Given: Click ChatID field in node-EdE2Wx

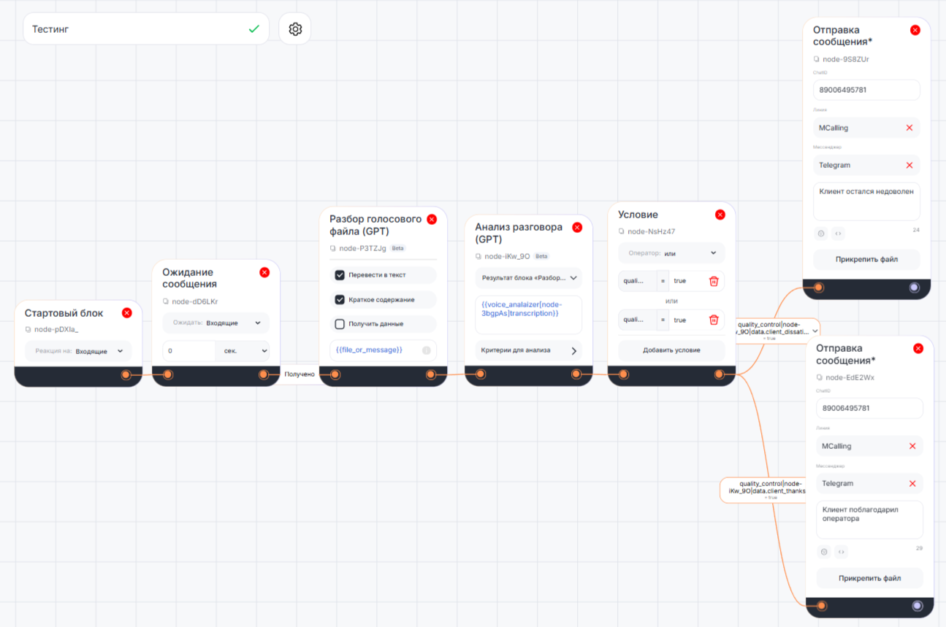Looking at the screenshot, I should click(869, 408).
